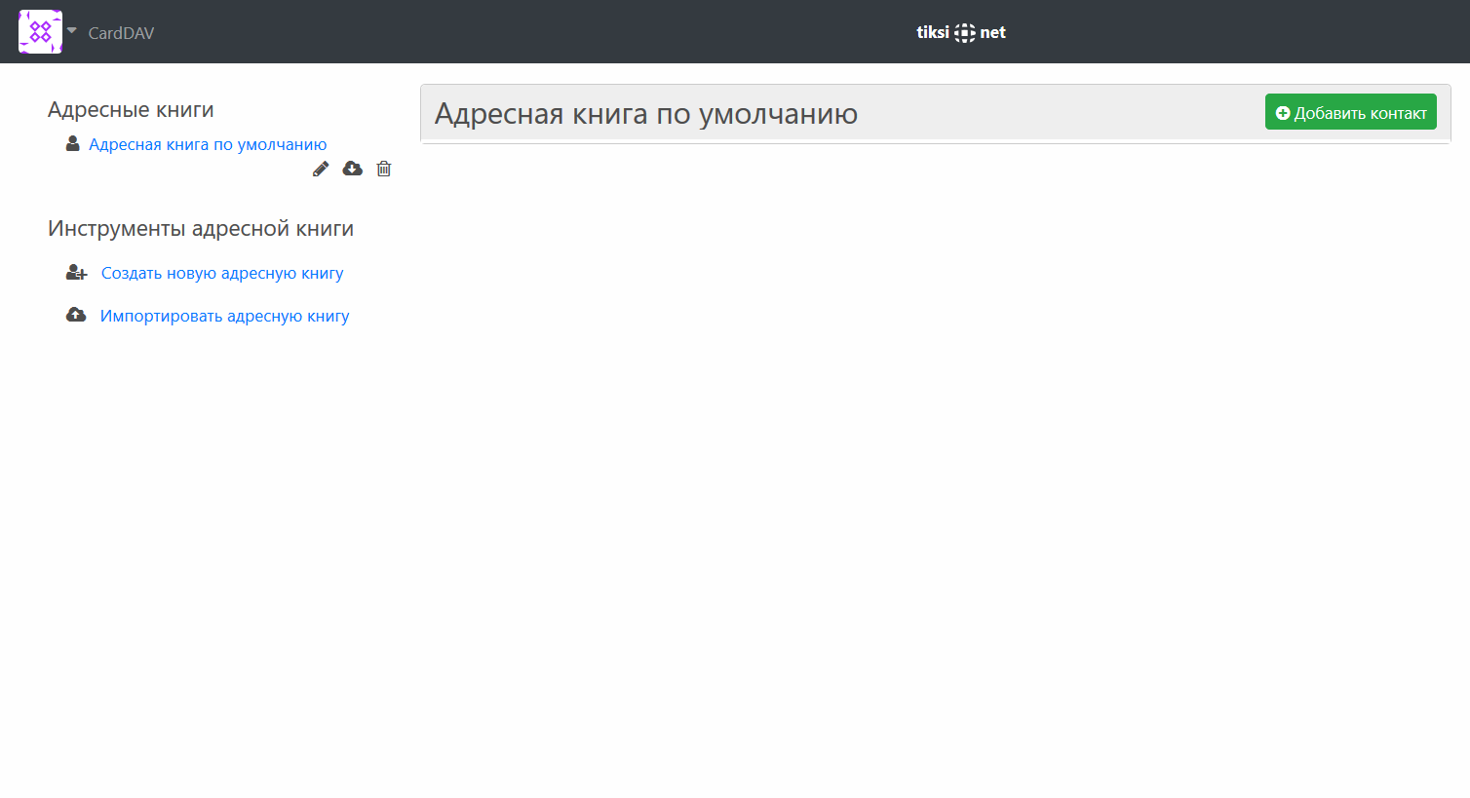Click the purple app logo icon
Viewport: 1470px width, 798px height.
[40, 31]
